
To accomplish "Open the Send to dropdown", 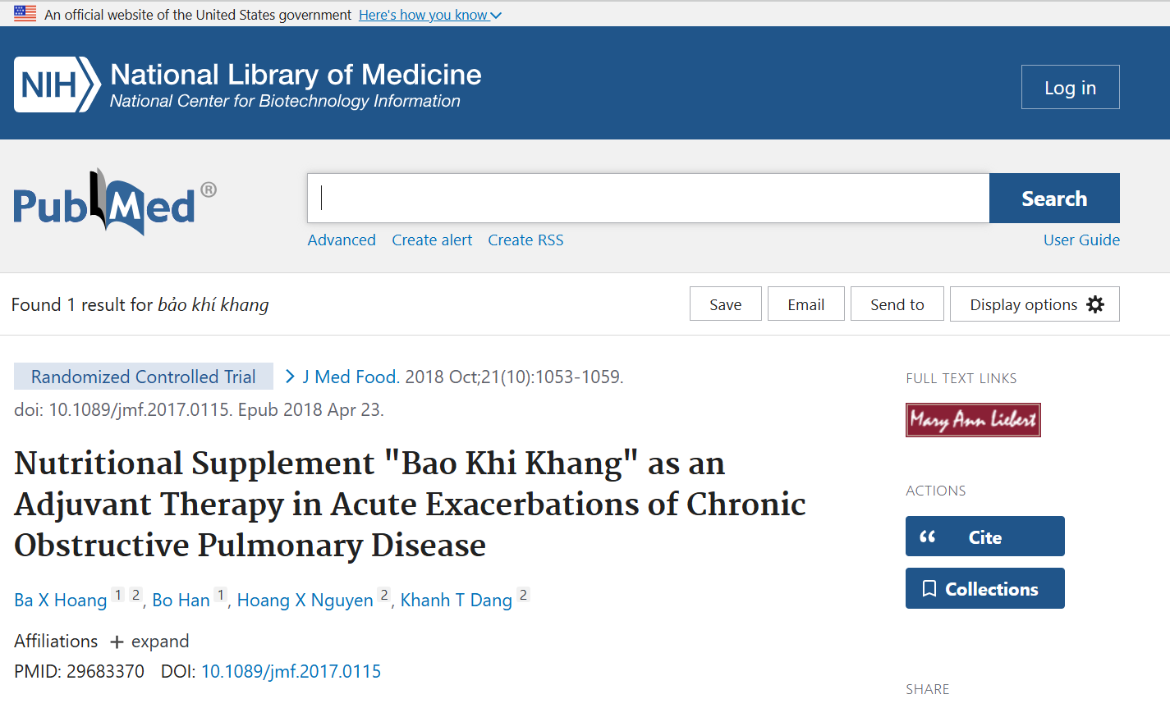I will (x=897, y=304).
